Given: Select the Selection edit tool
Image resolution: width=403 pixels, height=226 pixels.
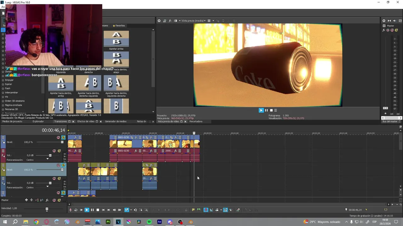Looking at the screenshot, I should tap(141, 210).
